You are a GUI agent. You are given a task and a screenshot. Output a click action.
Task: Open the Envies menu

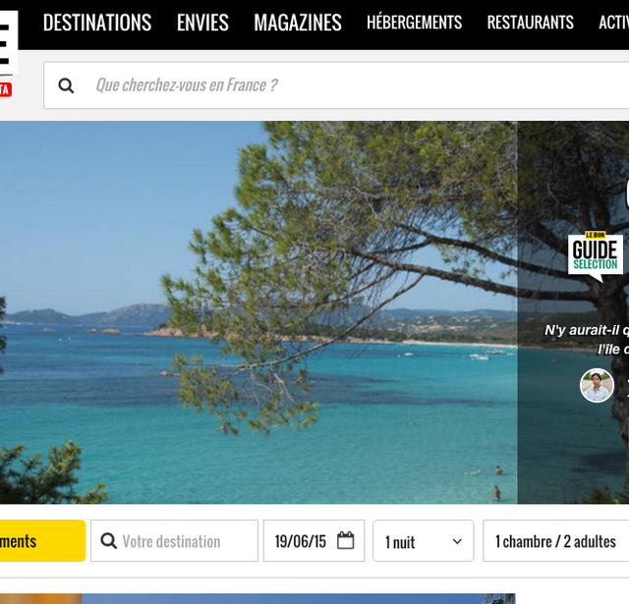point(202,23)
